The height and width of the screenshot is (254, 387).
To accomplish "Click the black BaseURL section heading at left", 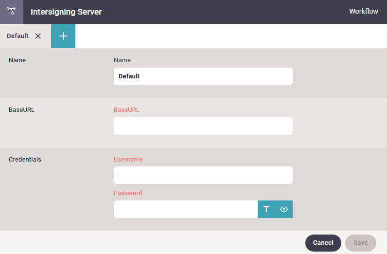I will [21, 109].
